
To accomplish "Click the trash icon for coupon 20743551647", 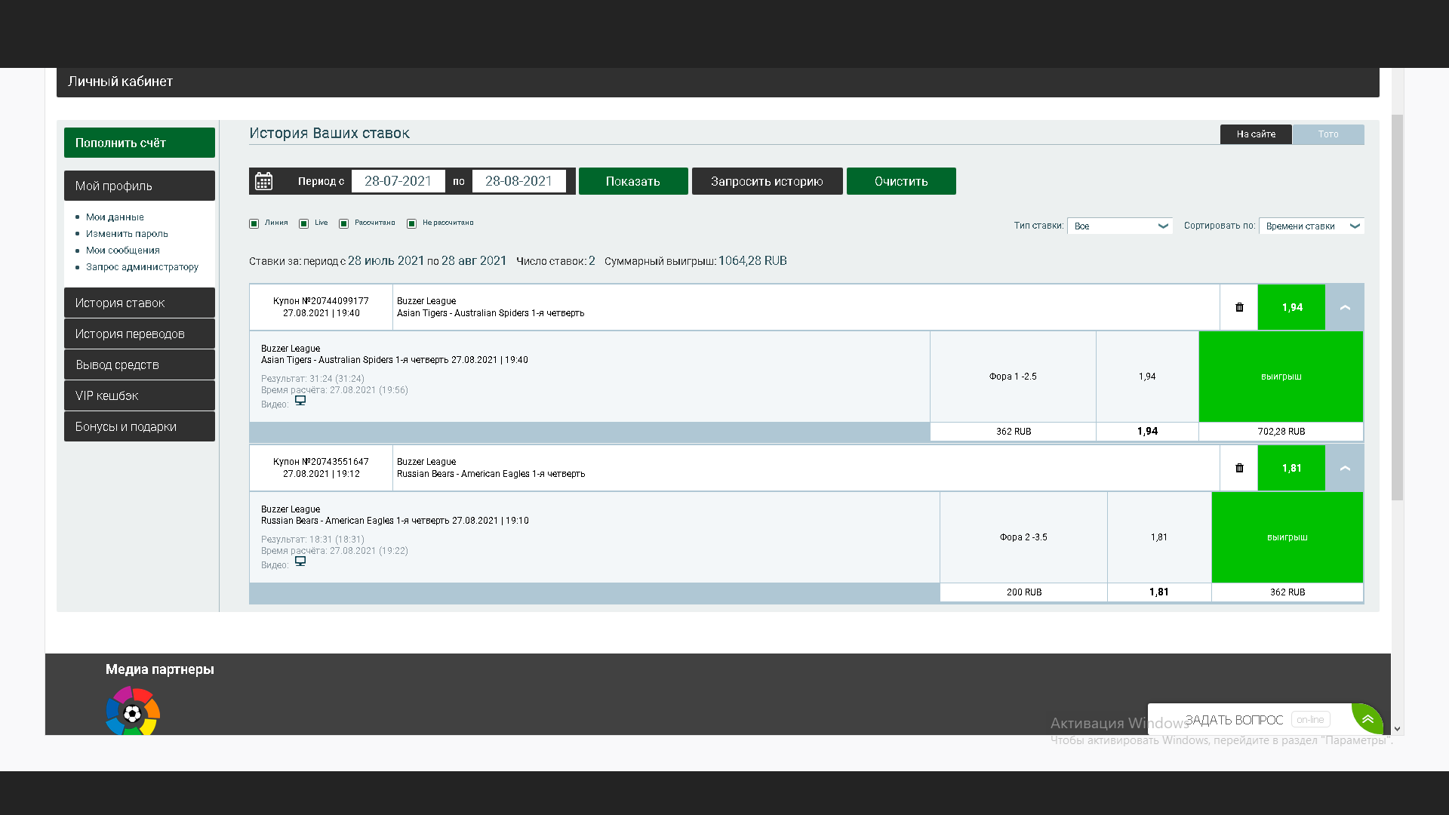I will 1239,468.
